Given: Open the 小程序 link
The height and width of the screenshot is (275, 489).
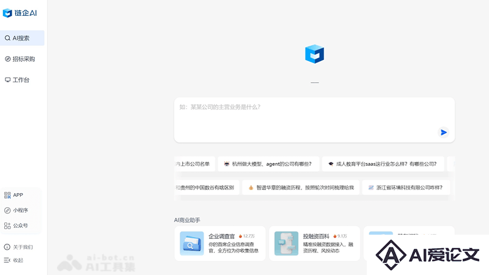Looking at the screenshot, I should [21, 210].
